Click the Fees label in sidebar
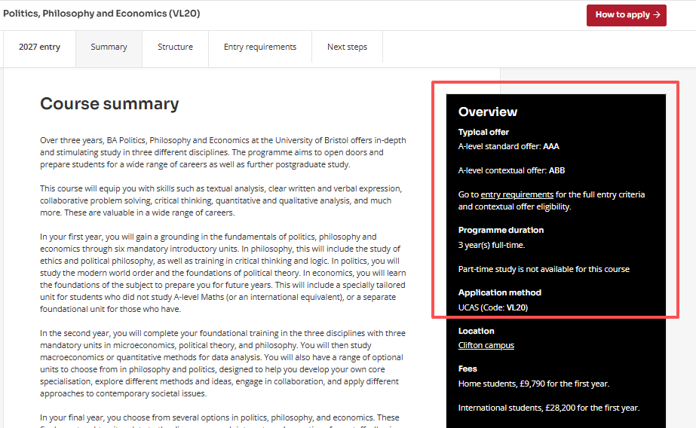This screenshot has height=428, width=696. click(468, 369)
